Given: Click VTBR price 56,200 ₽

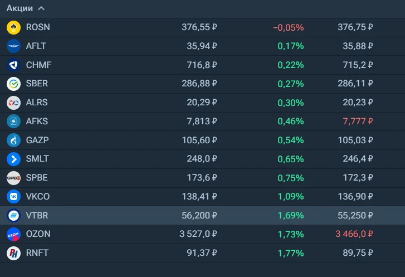Looking at the screenshot, I should [199, 215].
